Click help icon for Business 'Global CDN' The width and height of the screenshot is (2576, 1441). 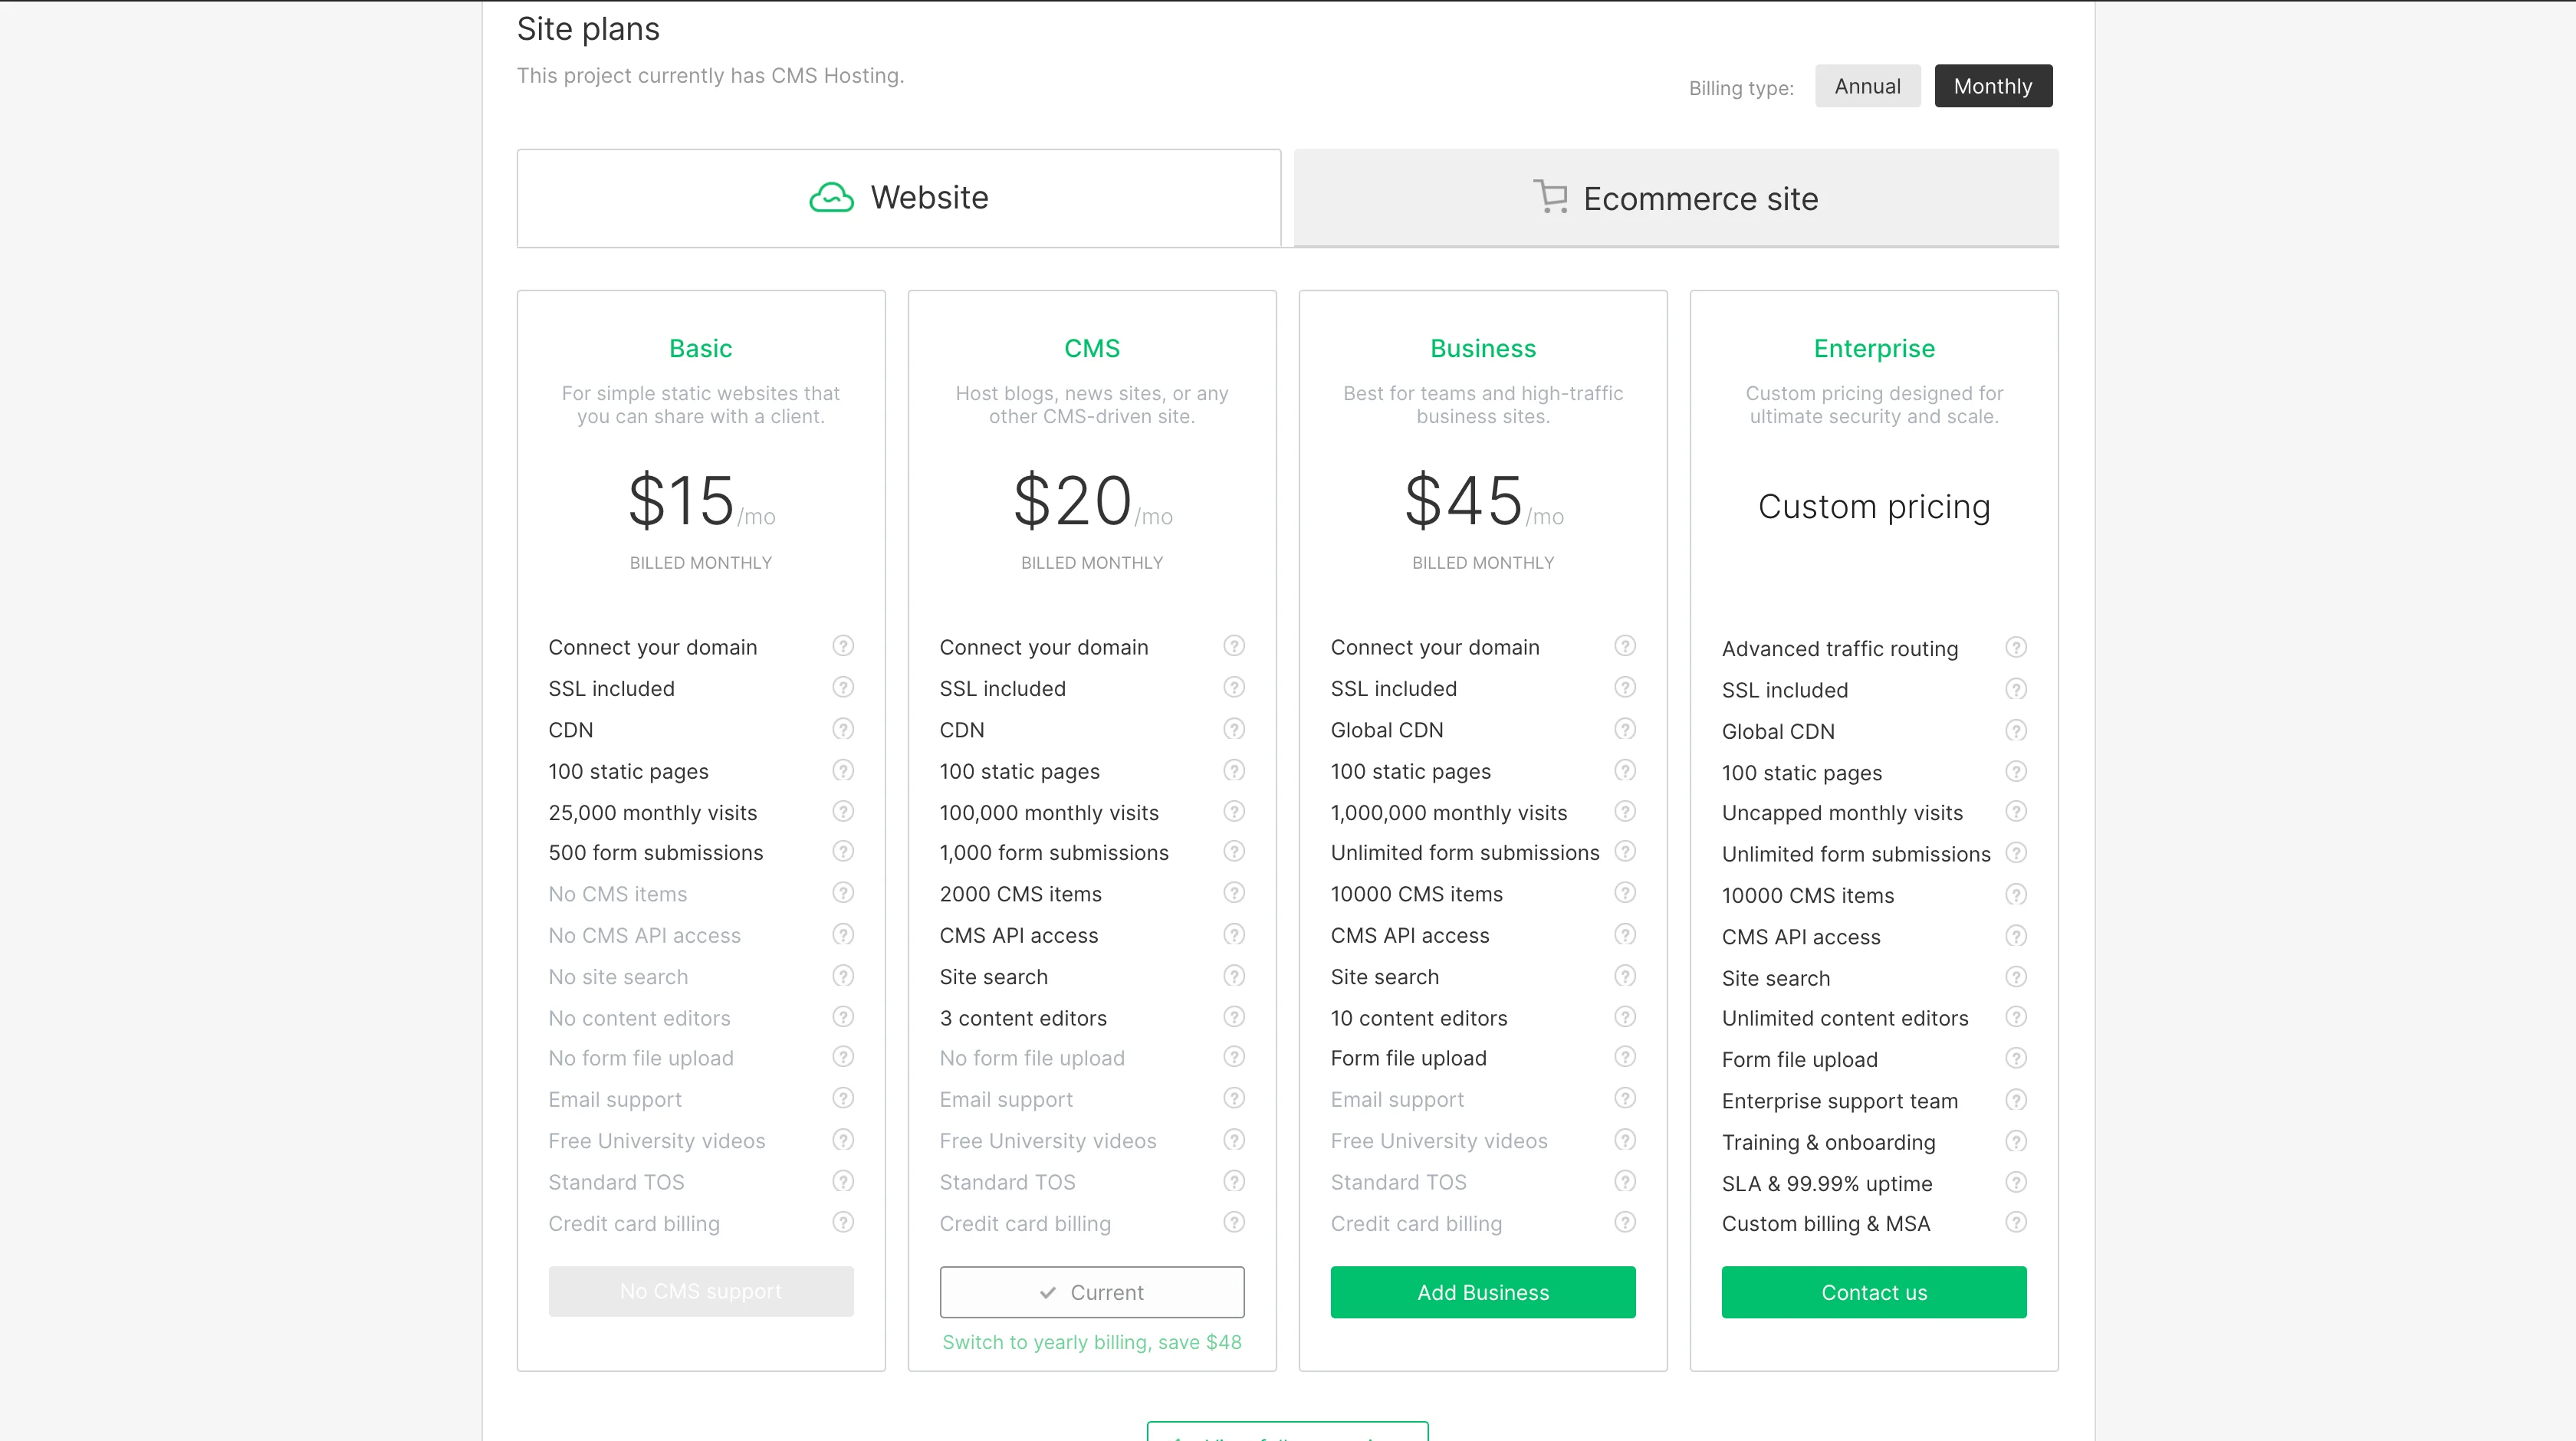point(1625,729)
